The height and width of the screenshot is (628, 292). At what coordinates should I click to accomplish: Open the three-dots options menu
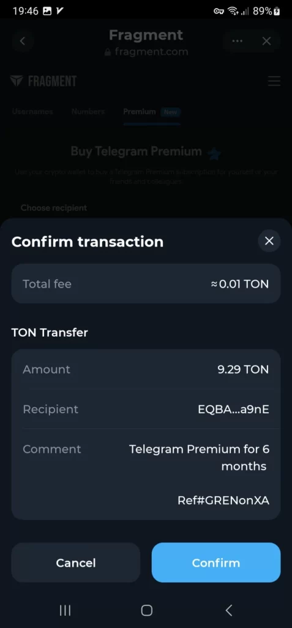tap(237, 41)
